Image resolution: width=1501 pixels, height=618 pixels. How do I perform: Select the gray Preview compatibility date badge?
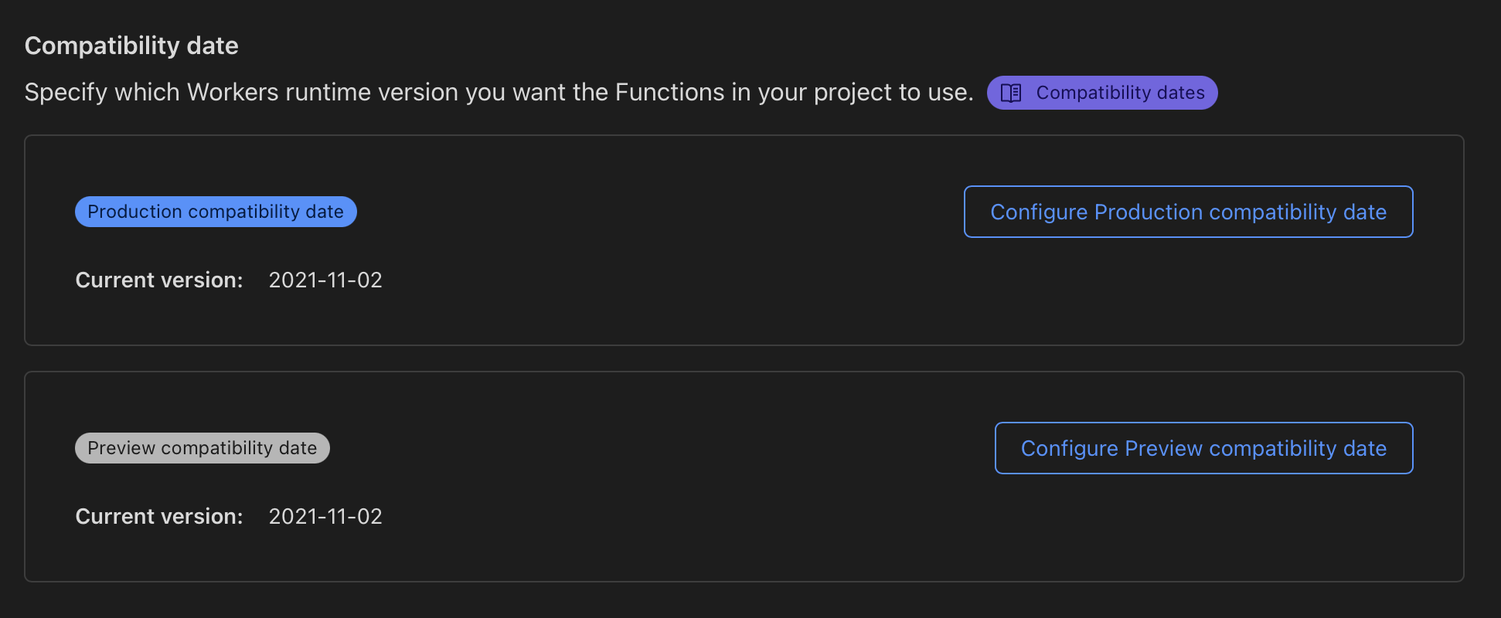[203, 448]
